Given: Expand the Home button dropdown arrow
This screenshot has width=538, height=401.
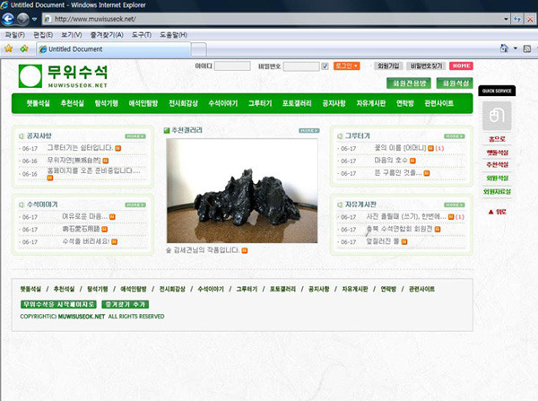Looking at the screenshot, I should point(515,48).
